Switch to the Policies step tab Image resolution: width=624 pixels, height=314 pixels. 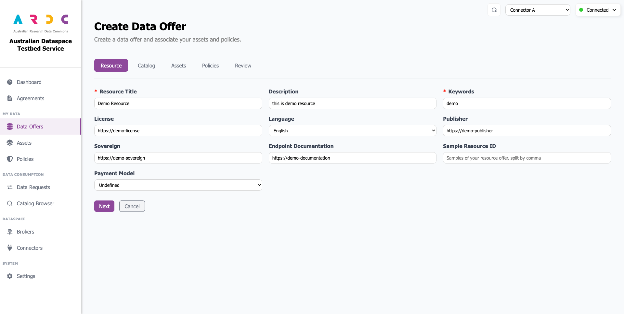(210, 66)
